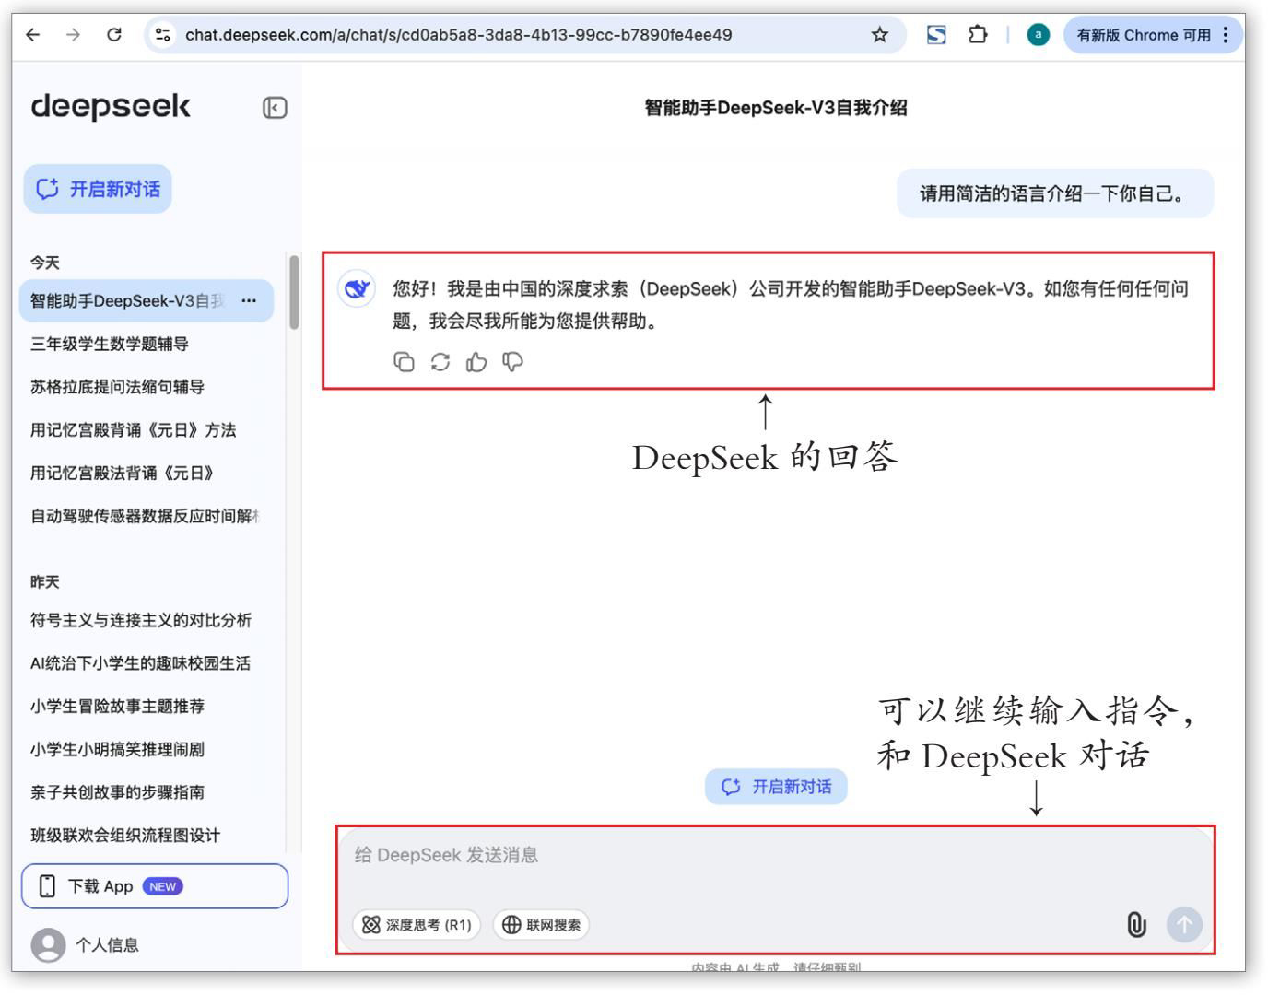Click the chat title 智能助手DeepSeek-V3自我介绍 at top
This screenshot has width=1268, height=995.
(x=776, y=108)
